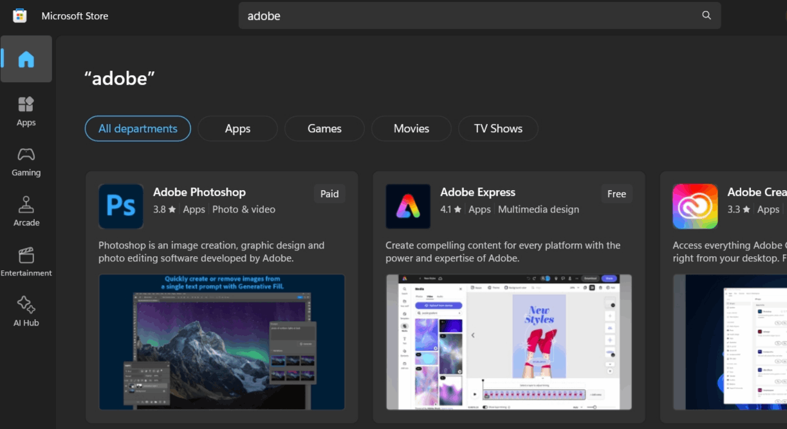
Task: Filter results by Games
Action: pos(324,128)
